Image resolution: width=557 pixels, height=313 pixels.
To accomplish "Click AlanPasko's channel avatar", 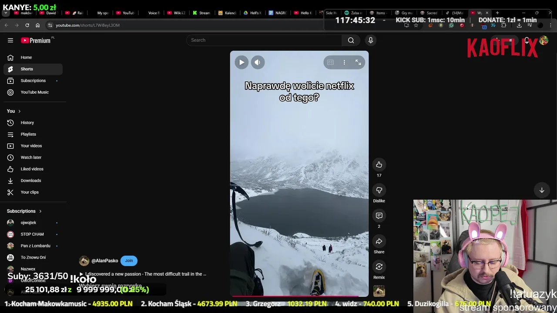I will (84, 261).
